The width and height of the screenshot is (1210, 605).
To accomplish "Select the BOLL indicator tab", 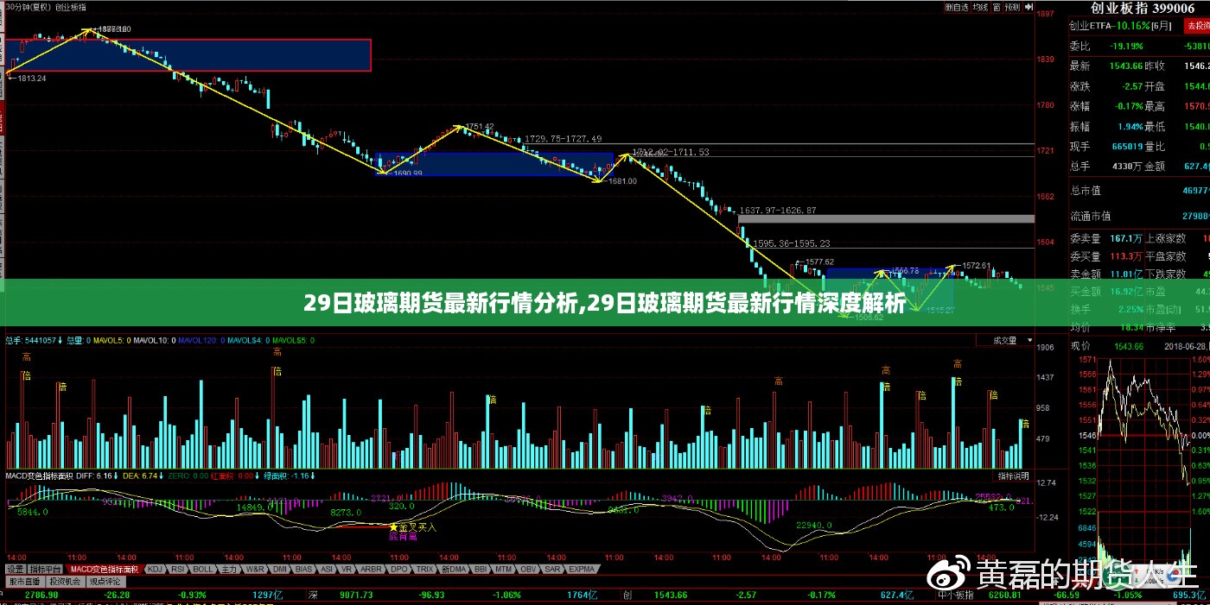I will pyautogui.click(x=204, y=570).
